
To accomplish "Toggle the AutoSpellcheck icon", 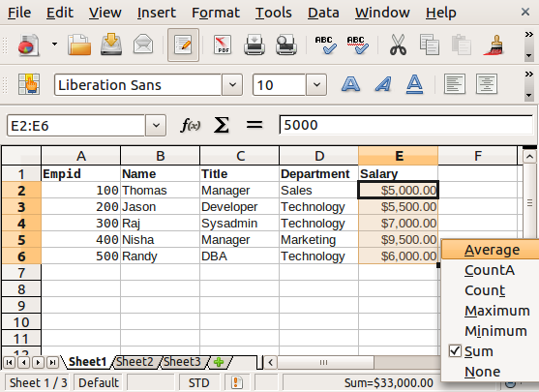I will point(357,45).
